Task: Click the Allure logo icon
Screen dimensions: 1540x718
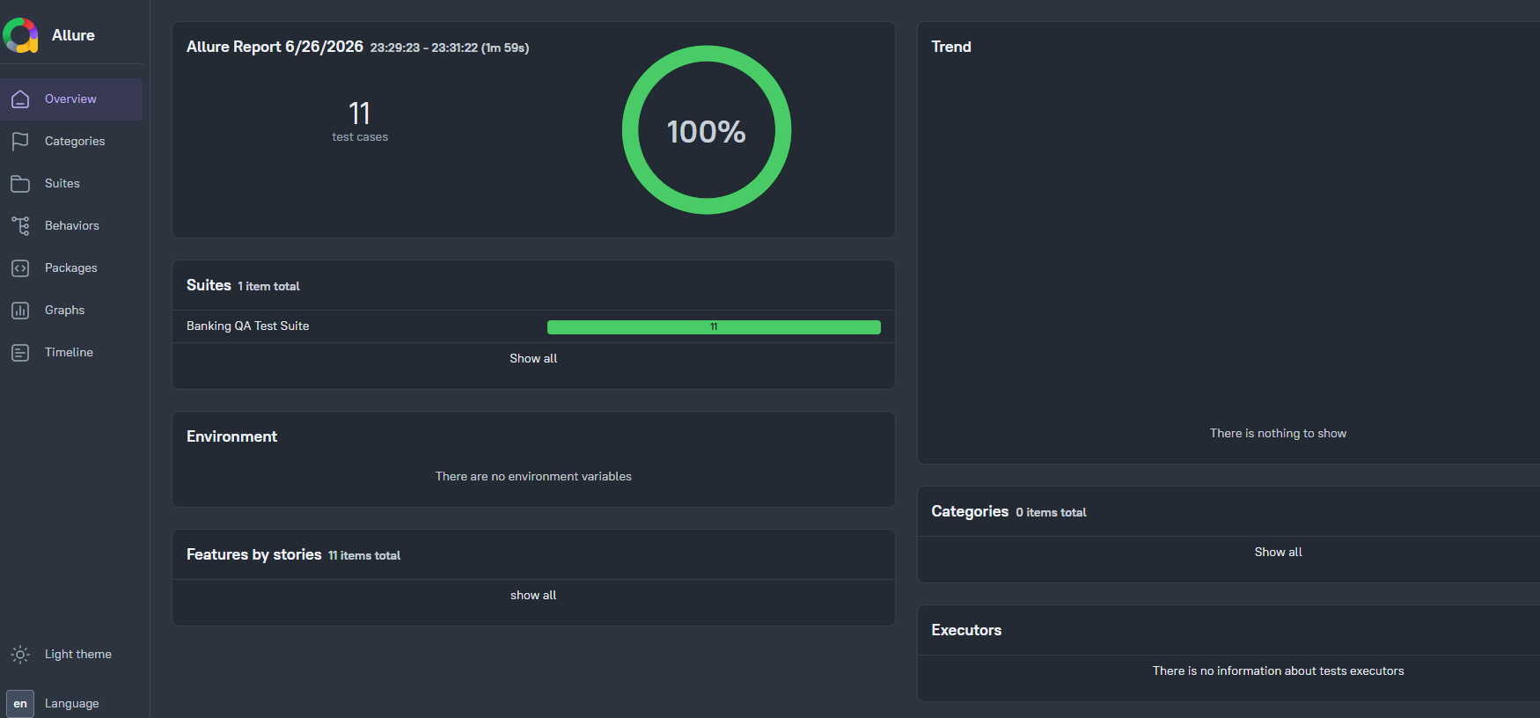Action: point(21,35)
